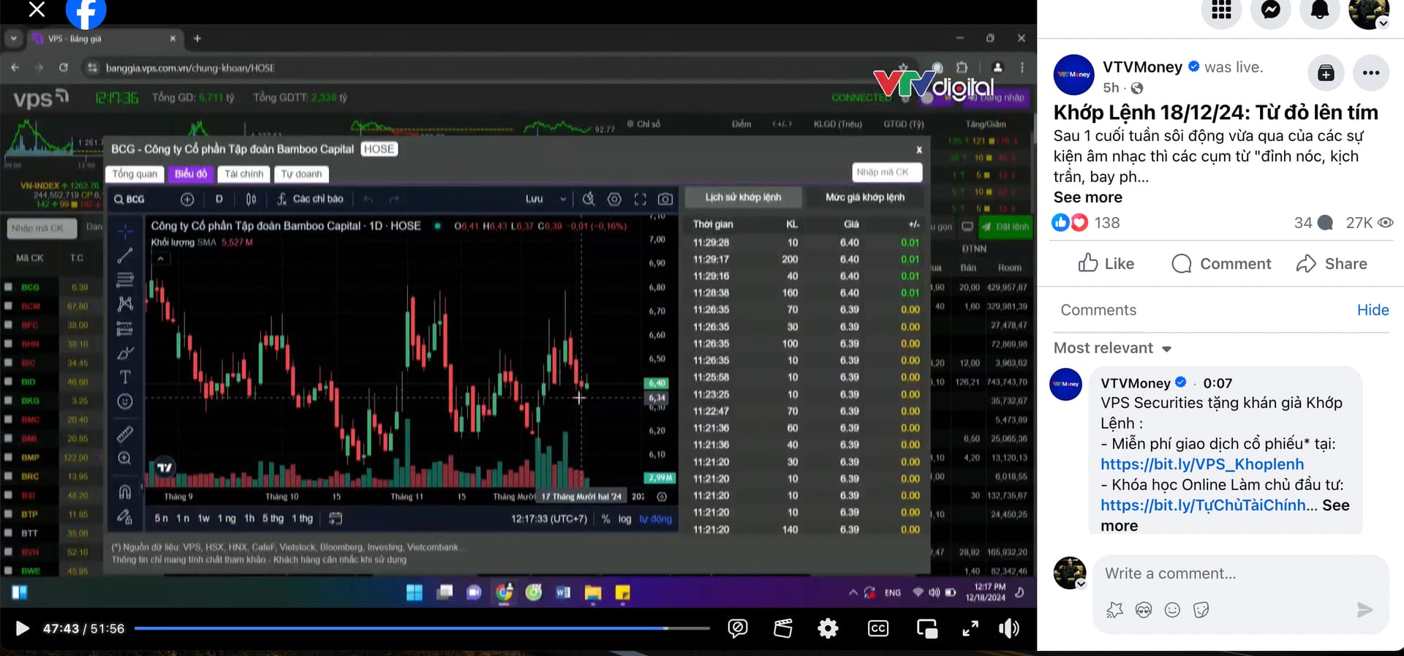This screenshot has width=1404, height=656.
Task: Like the VTVMoney video post
Action: (1106, 264)
